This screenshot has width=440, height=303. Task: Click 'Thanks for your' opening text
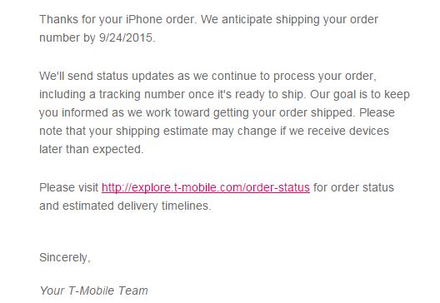coord(81,19)
